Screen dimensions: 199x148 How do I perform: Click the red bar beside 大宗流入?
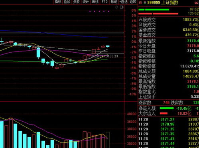[164, 113]
